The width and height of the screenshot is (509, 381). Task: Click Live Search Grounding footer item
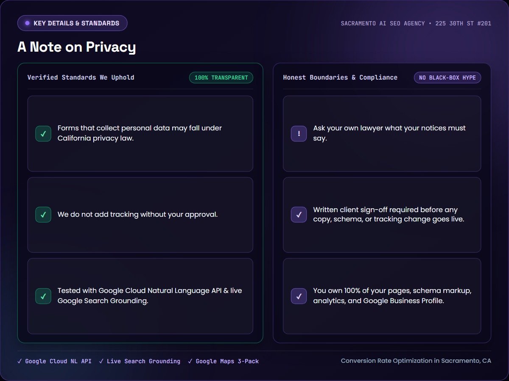[140, 362]
